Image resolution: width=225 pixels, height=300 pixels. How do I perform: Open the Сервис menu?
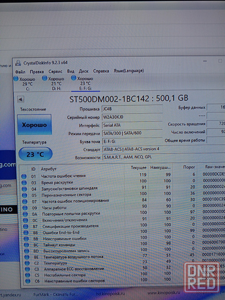pos(55,72)
